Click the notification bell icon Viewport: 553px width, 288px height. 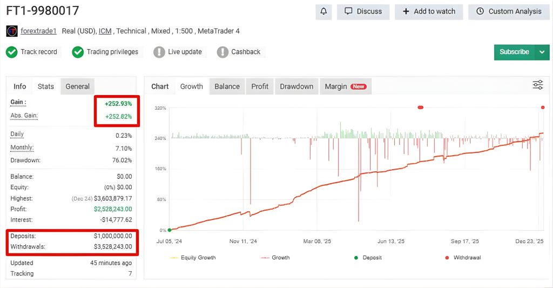tap(323, 11)
